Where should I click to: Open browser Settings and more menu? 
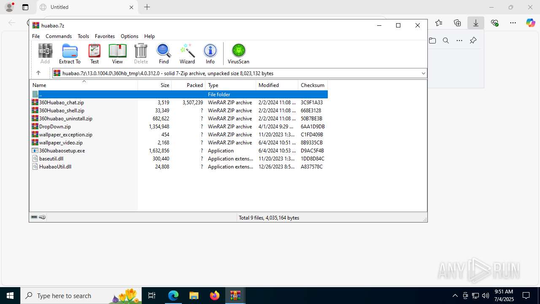point(513,23)
